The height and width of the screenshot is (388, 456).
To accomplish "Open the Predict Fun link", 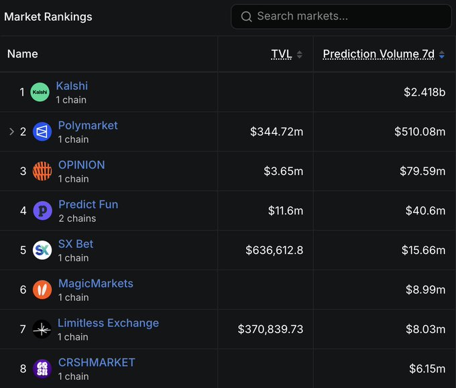I will coord(89,204).
